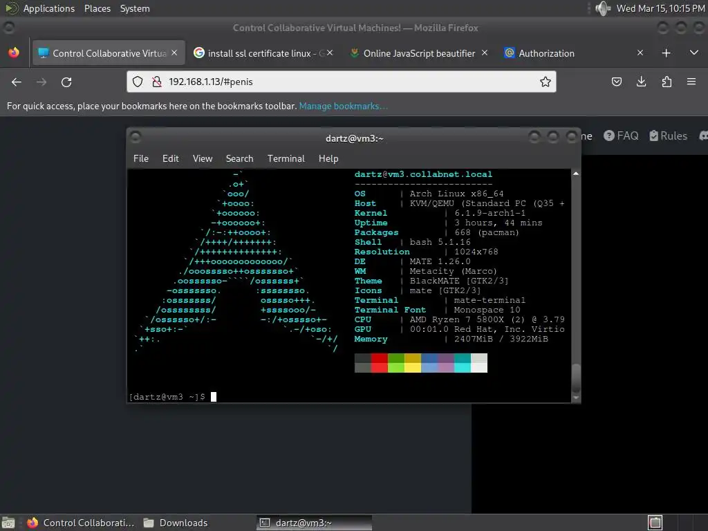Click the yellow color block in neofetch

[413, 363]
